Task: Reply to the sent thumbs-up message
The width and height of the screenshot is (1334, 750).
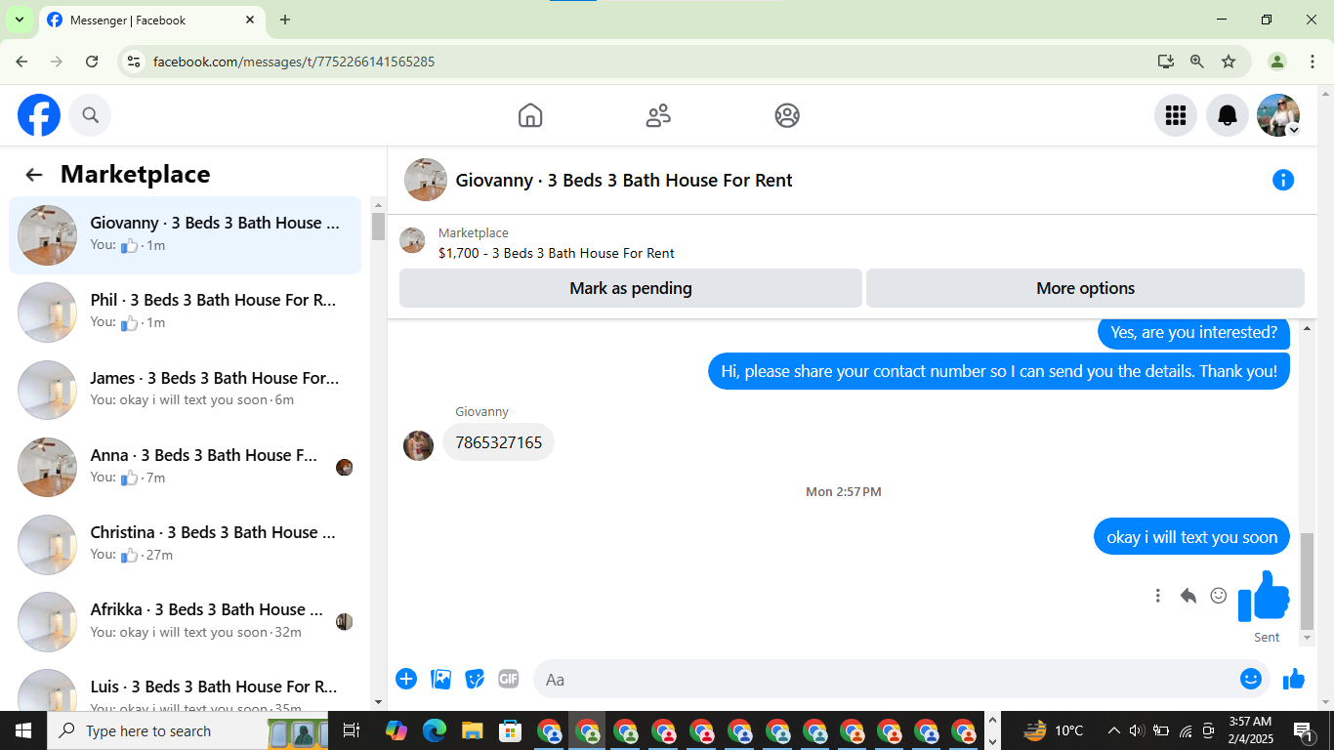Action: click(x=1188, y=596)
